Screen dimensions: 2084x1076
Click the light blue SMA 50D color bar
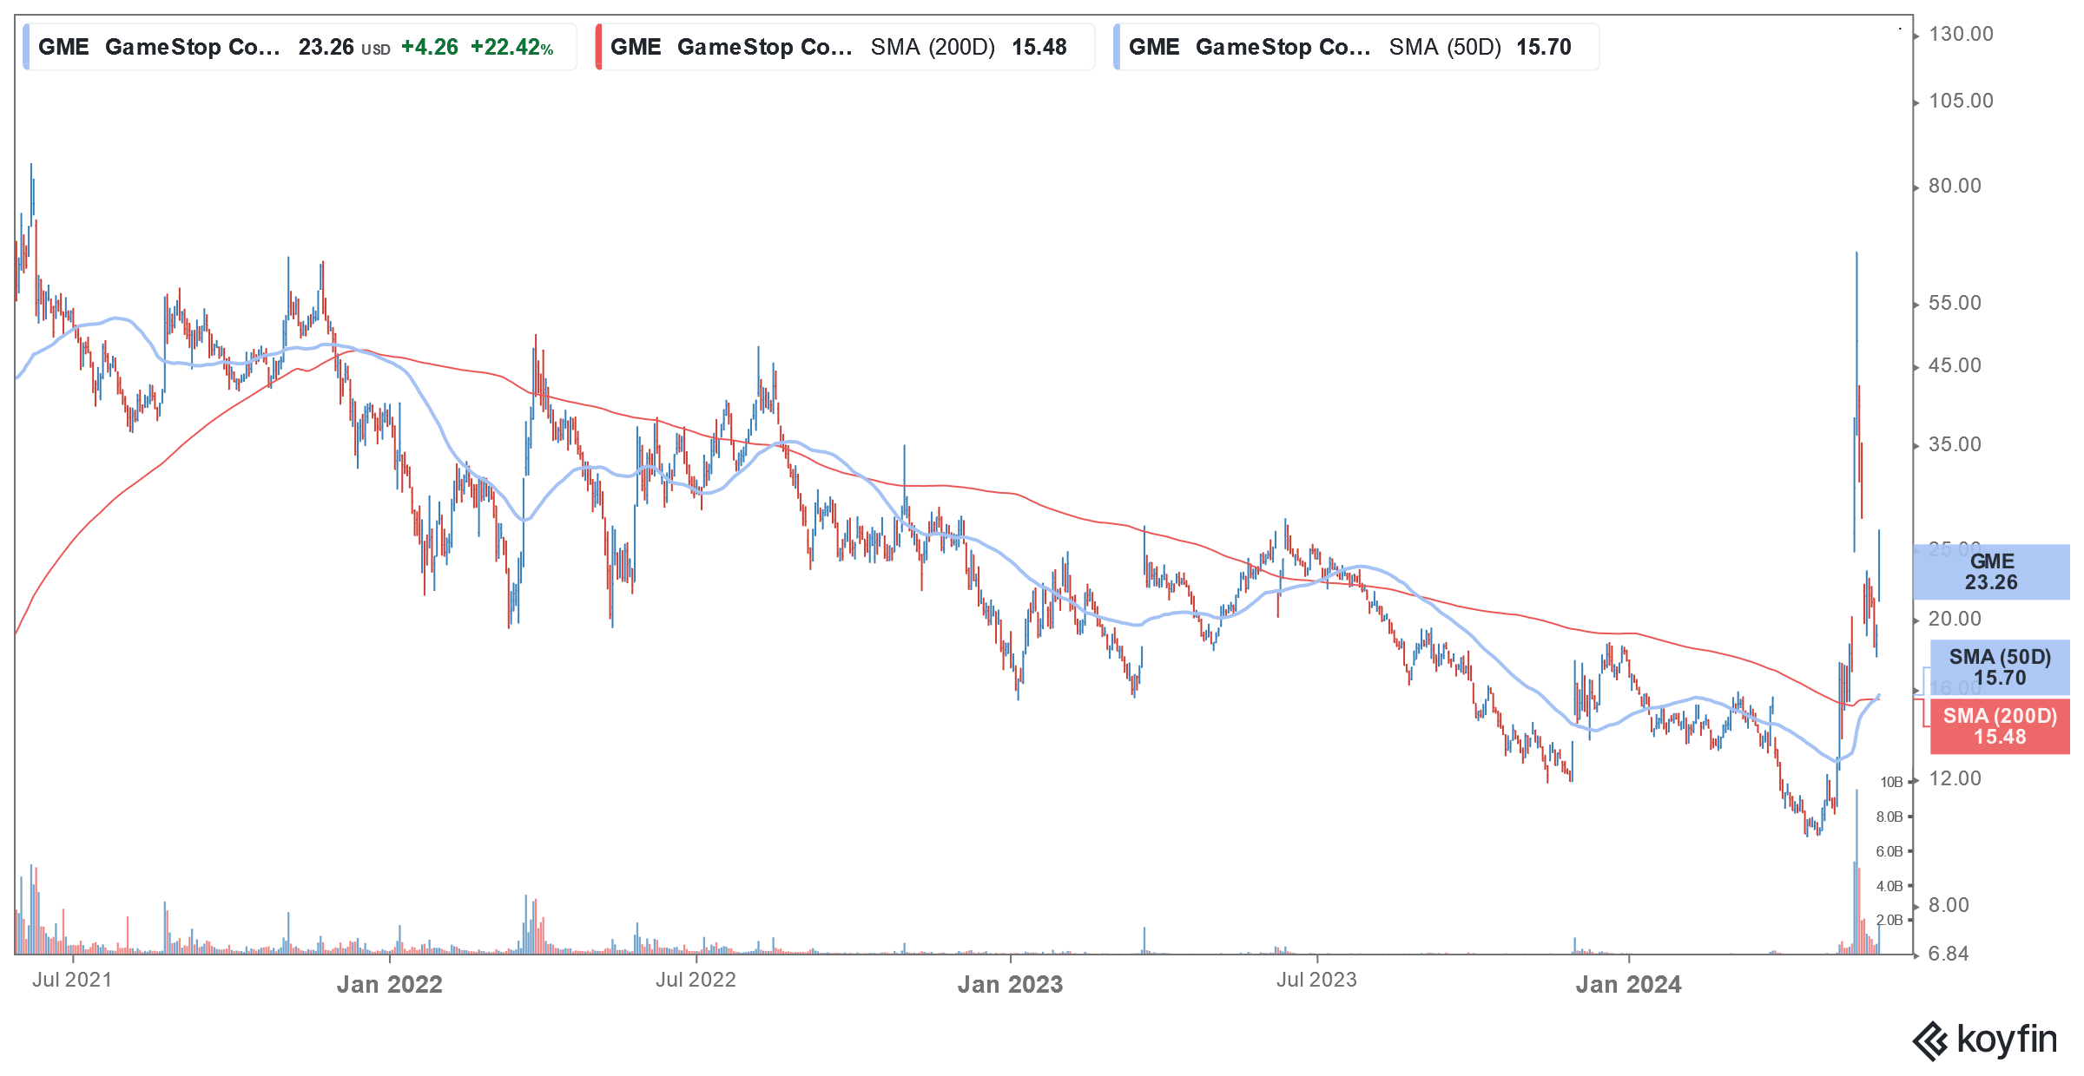[1117, 47]
